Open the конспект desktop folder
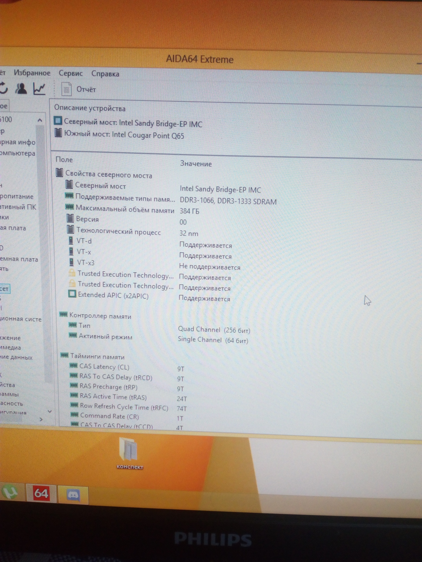The image size is (422, 562). coord(129,454)
